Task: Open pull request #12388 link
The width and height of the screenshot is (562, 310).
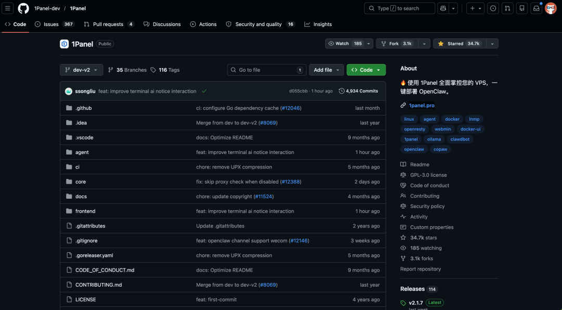Action: point(291,182)
